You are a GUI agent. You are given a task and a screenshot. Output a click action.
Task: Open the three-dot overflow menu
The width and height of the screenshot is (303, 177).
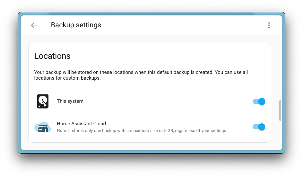coord(269,25)
